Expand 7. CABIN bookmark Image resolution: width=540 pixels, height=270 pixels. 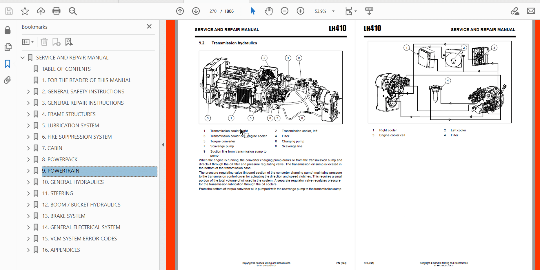point(28,148)
